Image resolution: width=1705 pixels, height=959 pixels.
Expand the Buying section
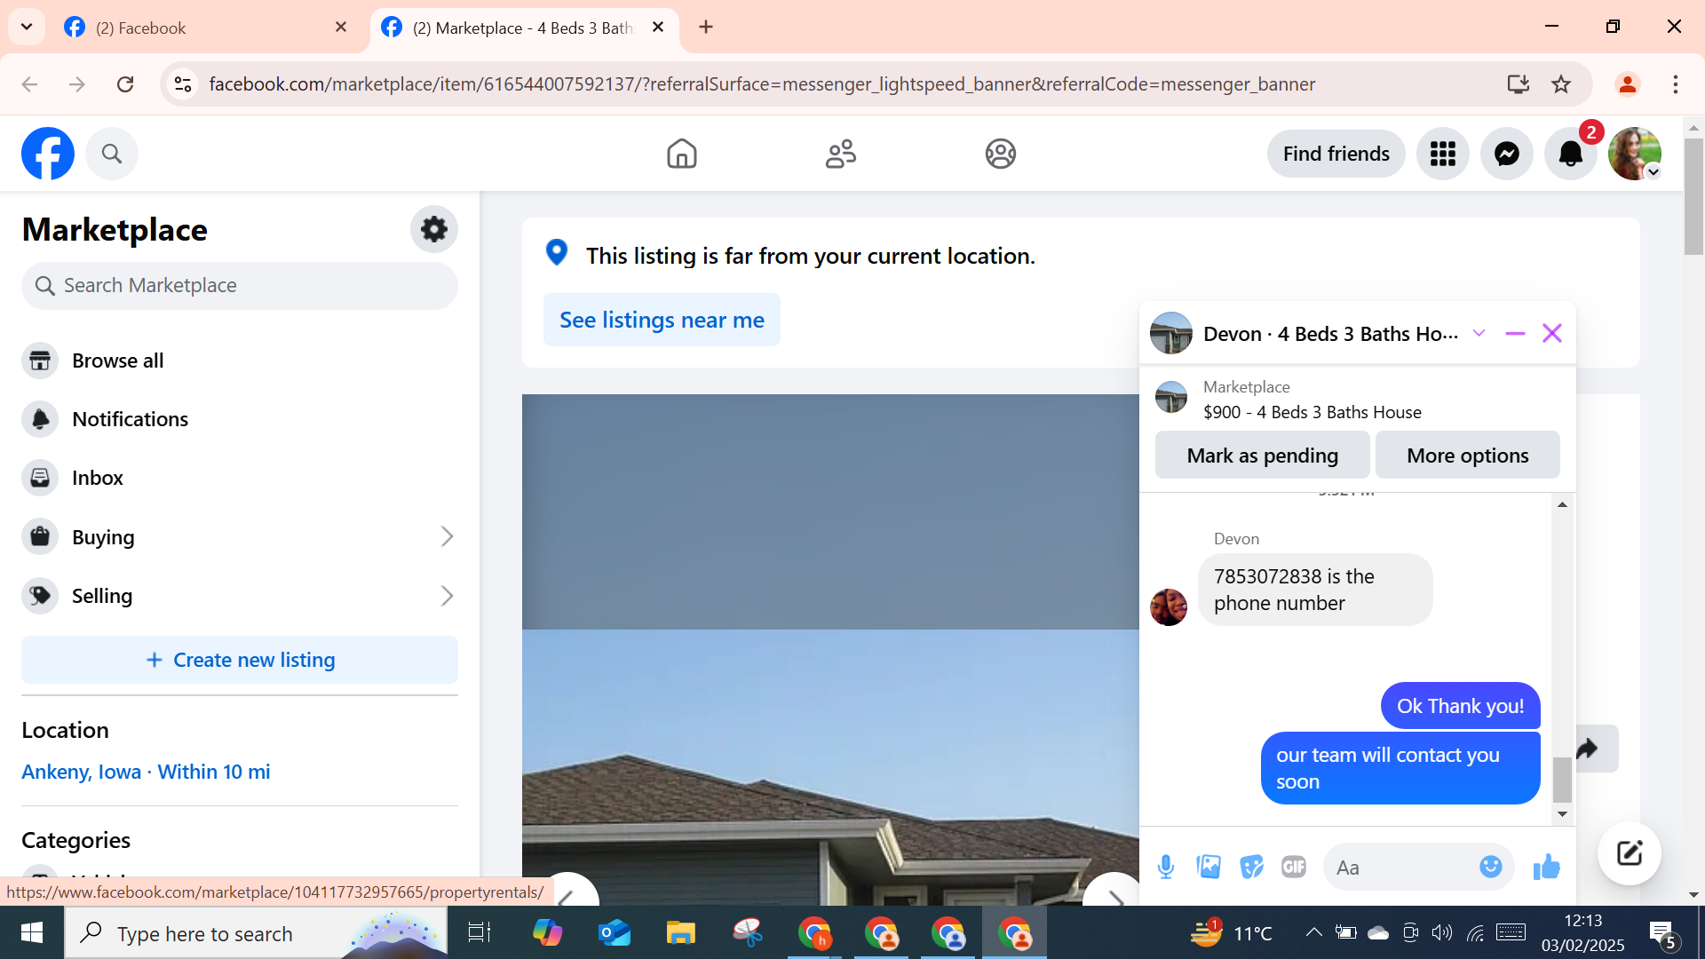point(238,537)
